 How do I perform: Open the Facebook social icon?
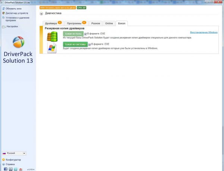coord(6,169)
